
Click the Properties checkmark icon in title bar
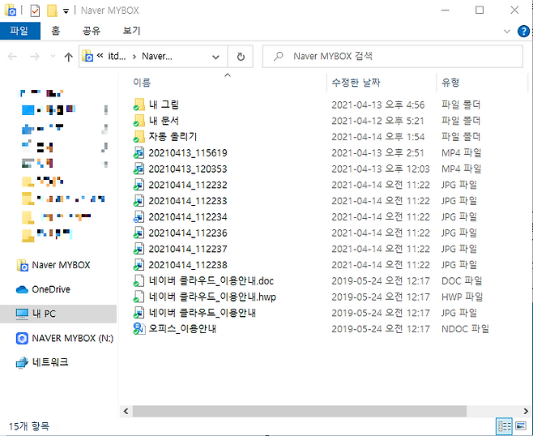[x=35, y=11]
